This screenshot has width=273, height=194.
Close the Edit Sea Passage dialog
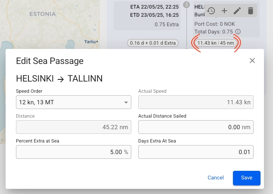coord(252,61)
